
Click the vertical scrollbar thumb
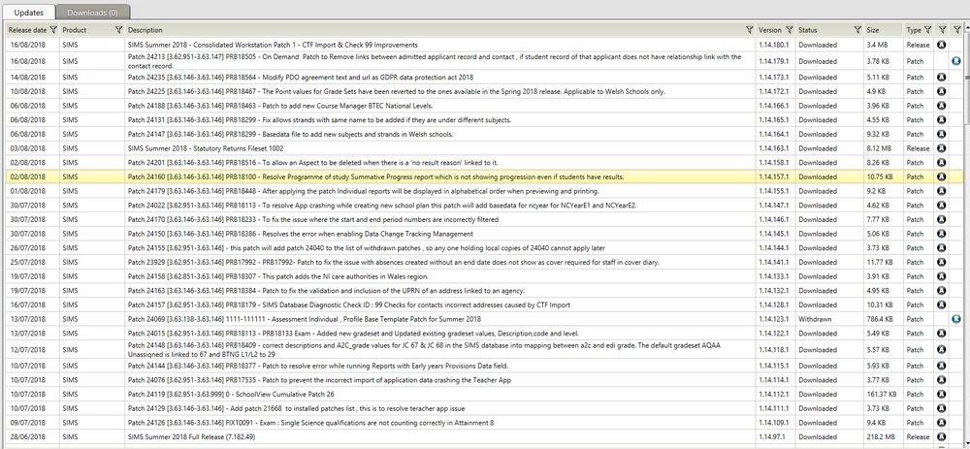pos(967,80)
